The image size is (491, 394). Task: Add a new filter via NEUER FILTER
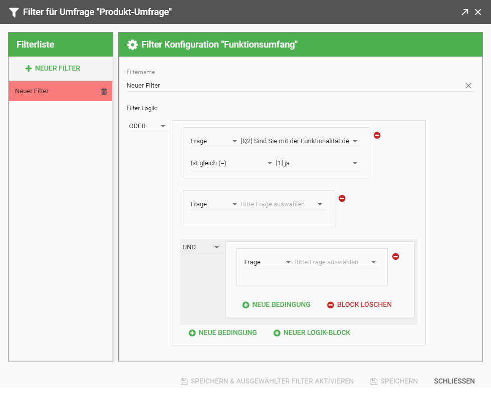[53, 68]
